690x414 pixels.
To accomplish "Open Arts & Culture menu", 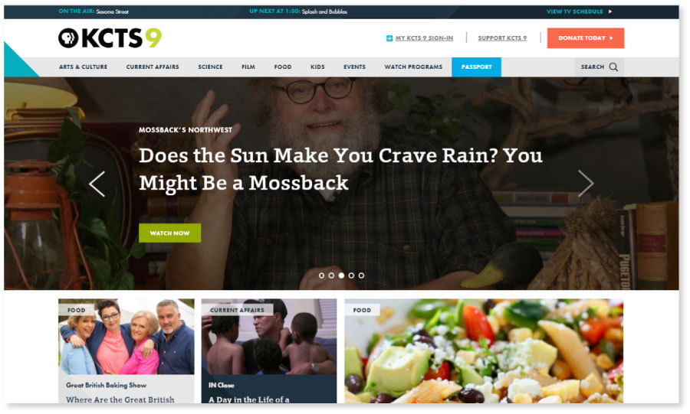I will point(83,67).
